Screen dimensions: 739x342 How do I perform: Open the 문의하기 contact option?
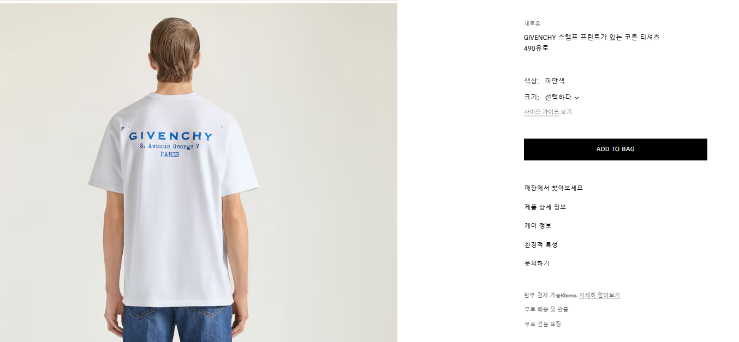[x=537, y=263]
